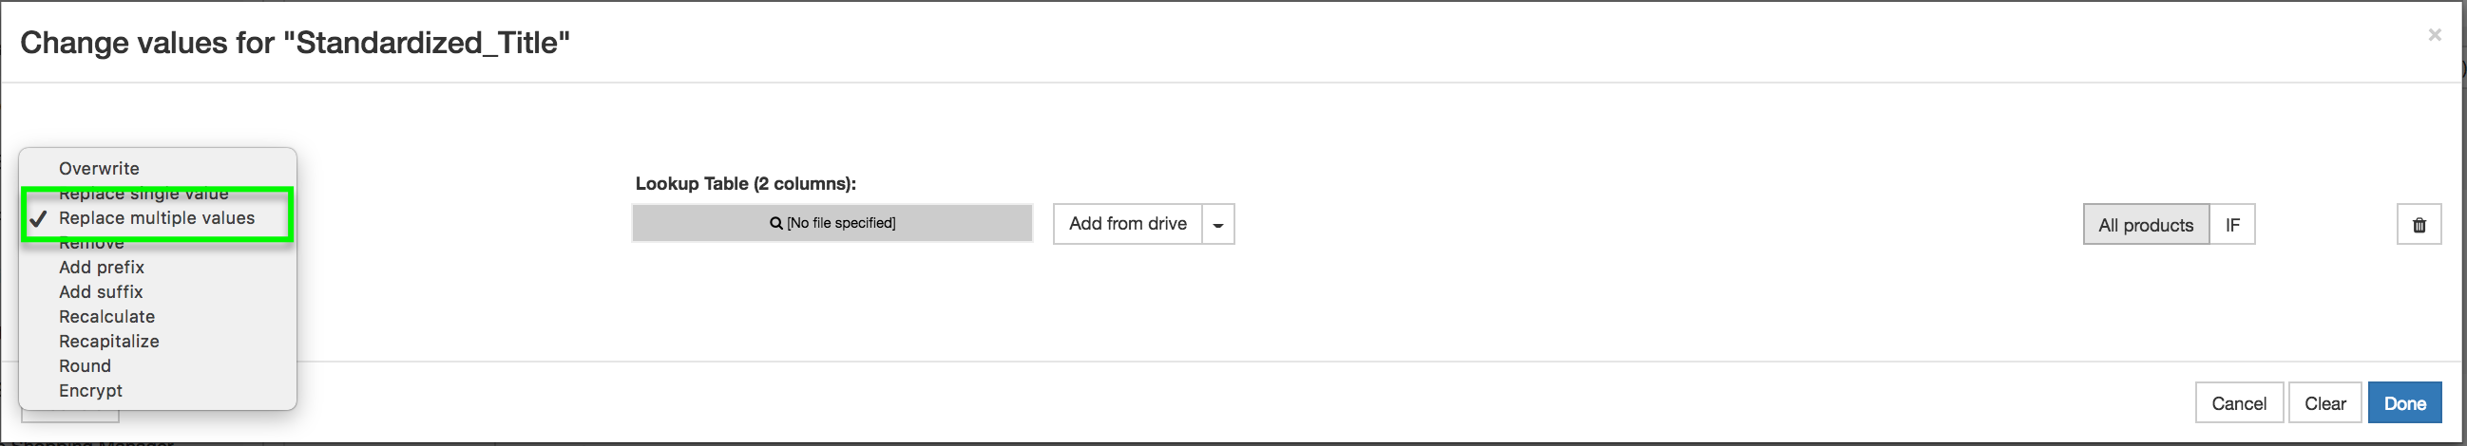
Task: Select the All products toggle
Action: 2145,225
